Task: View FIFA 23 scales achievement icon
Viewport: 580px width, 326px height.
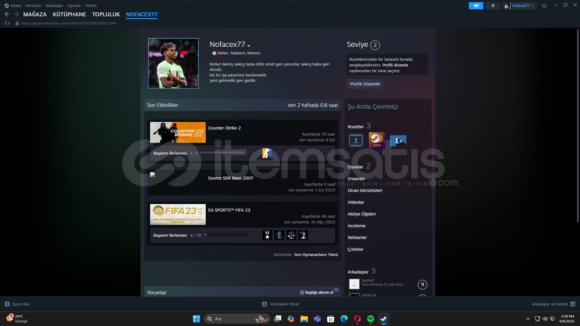Action: tap(291, 235)
